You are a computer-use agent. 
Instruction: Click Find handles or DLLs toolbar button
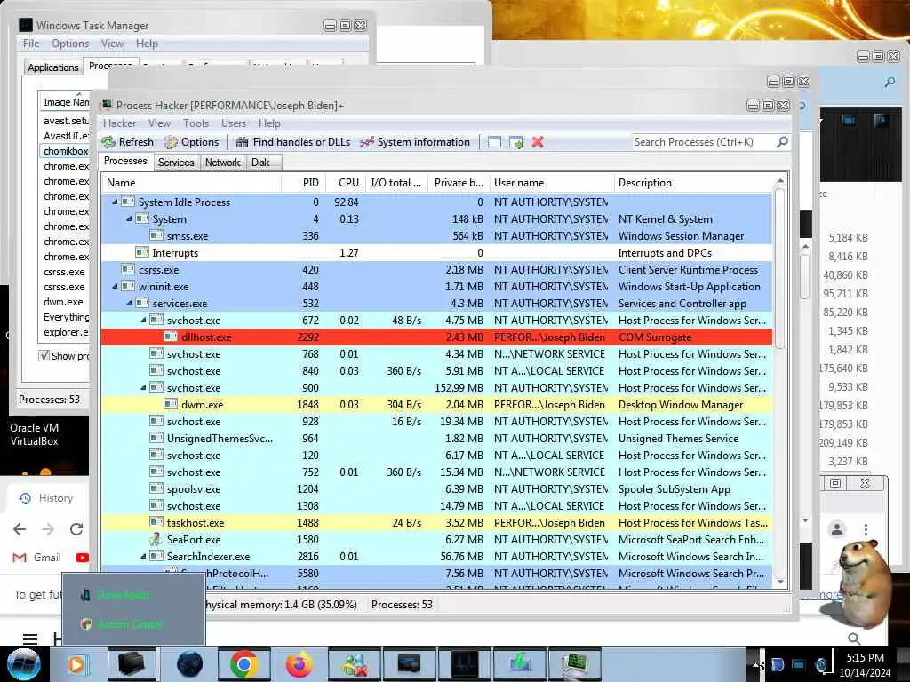[x=293, y=142]
